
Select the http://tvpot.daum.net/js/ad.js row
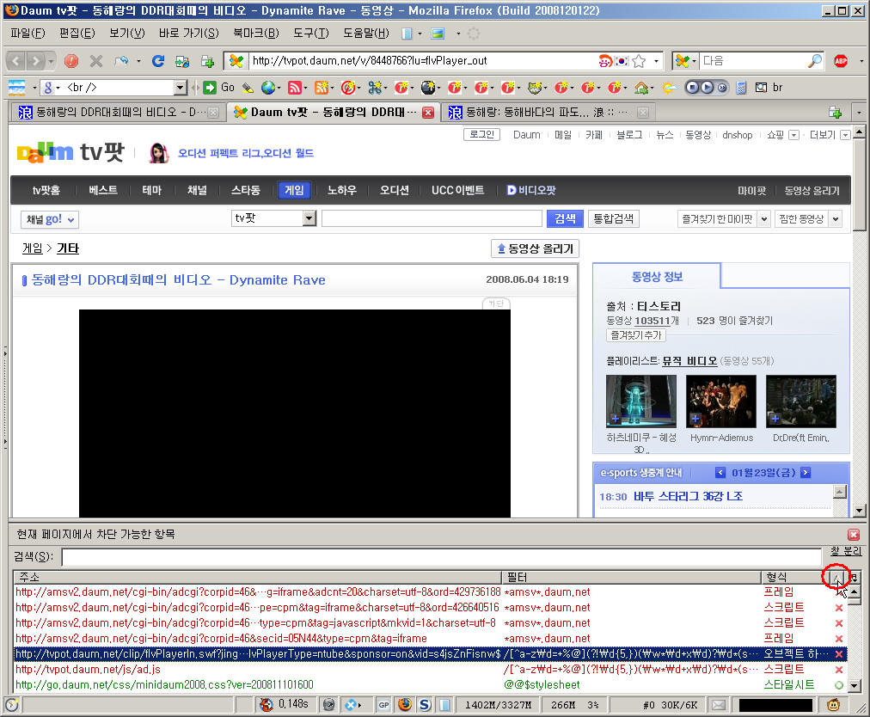430,670
